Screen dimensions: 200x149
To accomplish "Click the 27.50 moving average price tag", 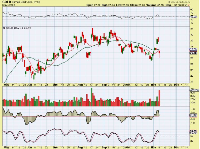I will pyautogui.click(x=193, y=49).
